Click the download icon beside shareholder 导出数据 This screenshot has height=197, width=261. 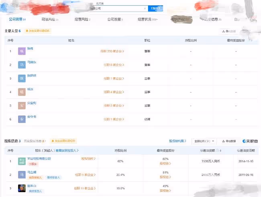tap(224, 141)
